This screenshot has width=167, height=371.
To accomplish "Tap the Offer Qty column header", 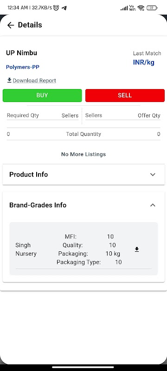I will tap(149, 115).
